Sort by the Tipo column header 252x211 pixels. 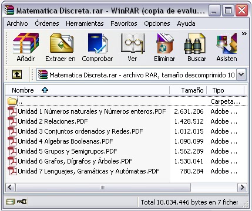click(226, 90)
